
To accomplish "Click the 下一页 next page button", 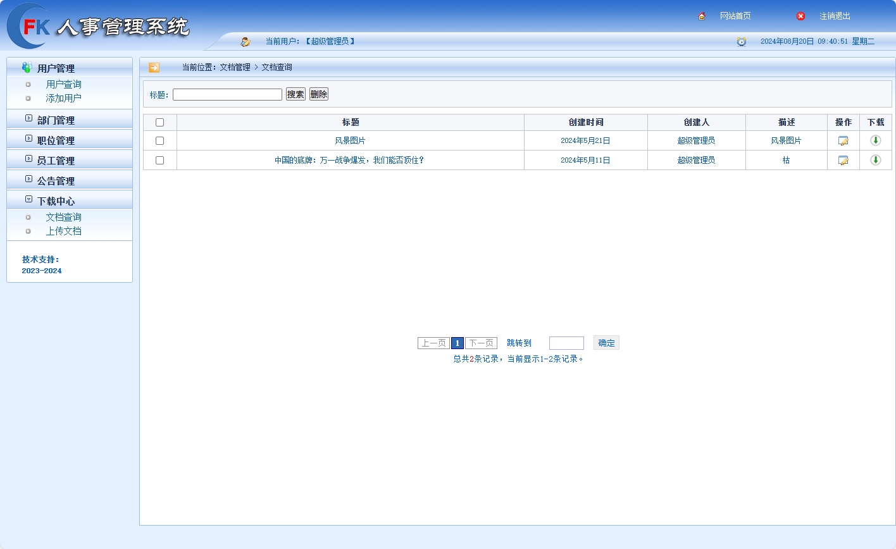I will point(481,343).
